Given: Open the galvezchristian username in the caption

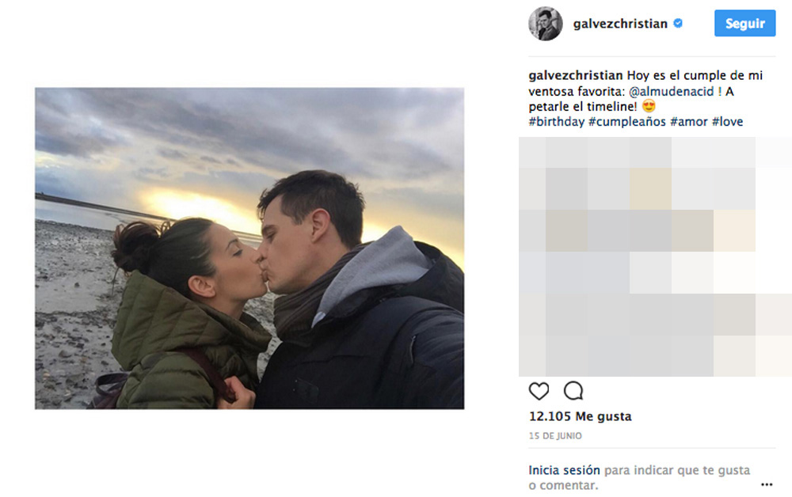Looking at the screenshot, I should [x=575, y=76].
